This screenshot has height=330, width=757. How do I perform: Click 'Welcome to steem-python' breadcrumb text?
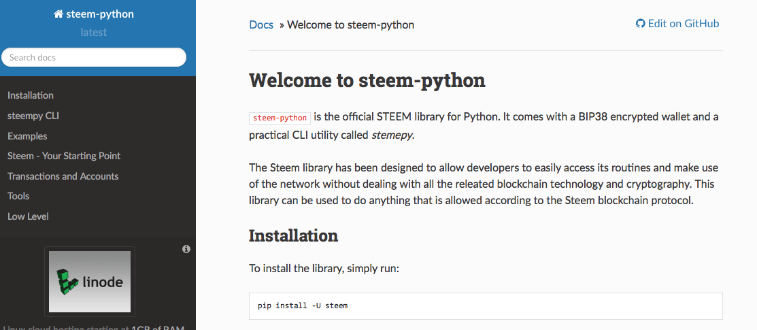coord(350,24)
